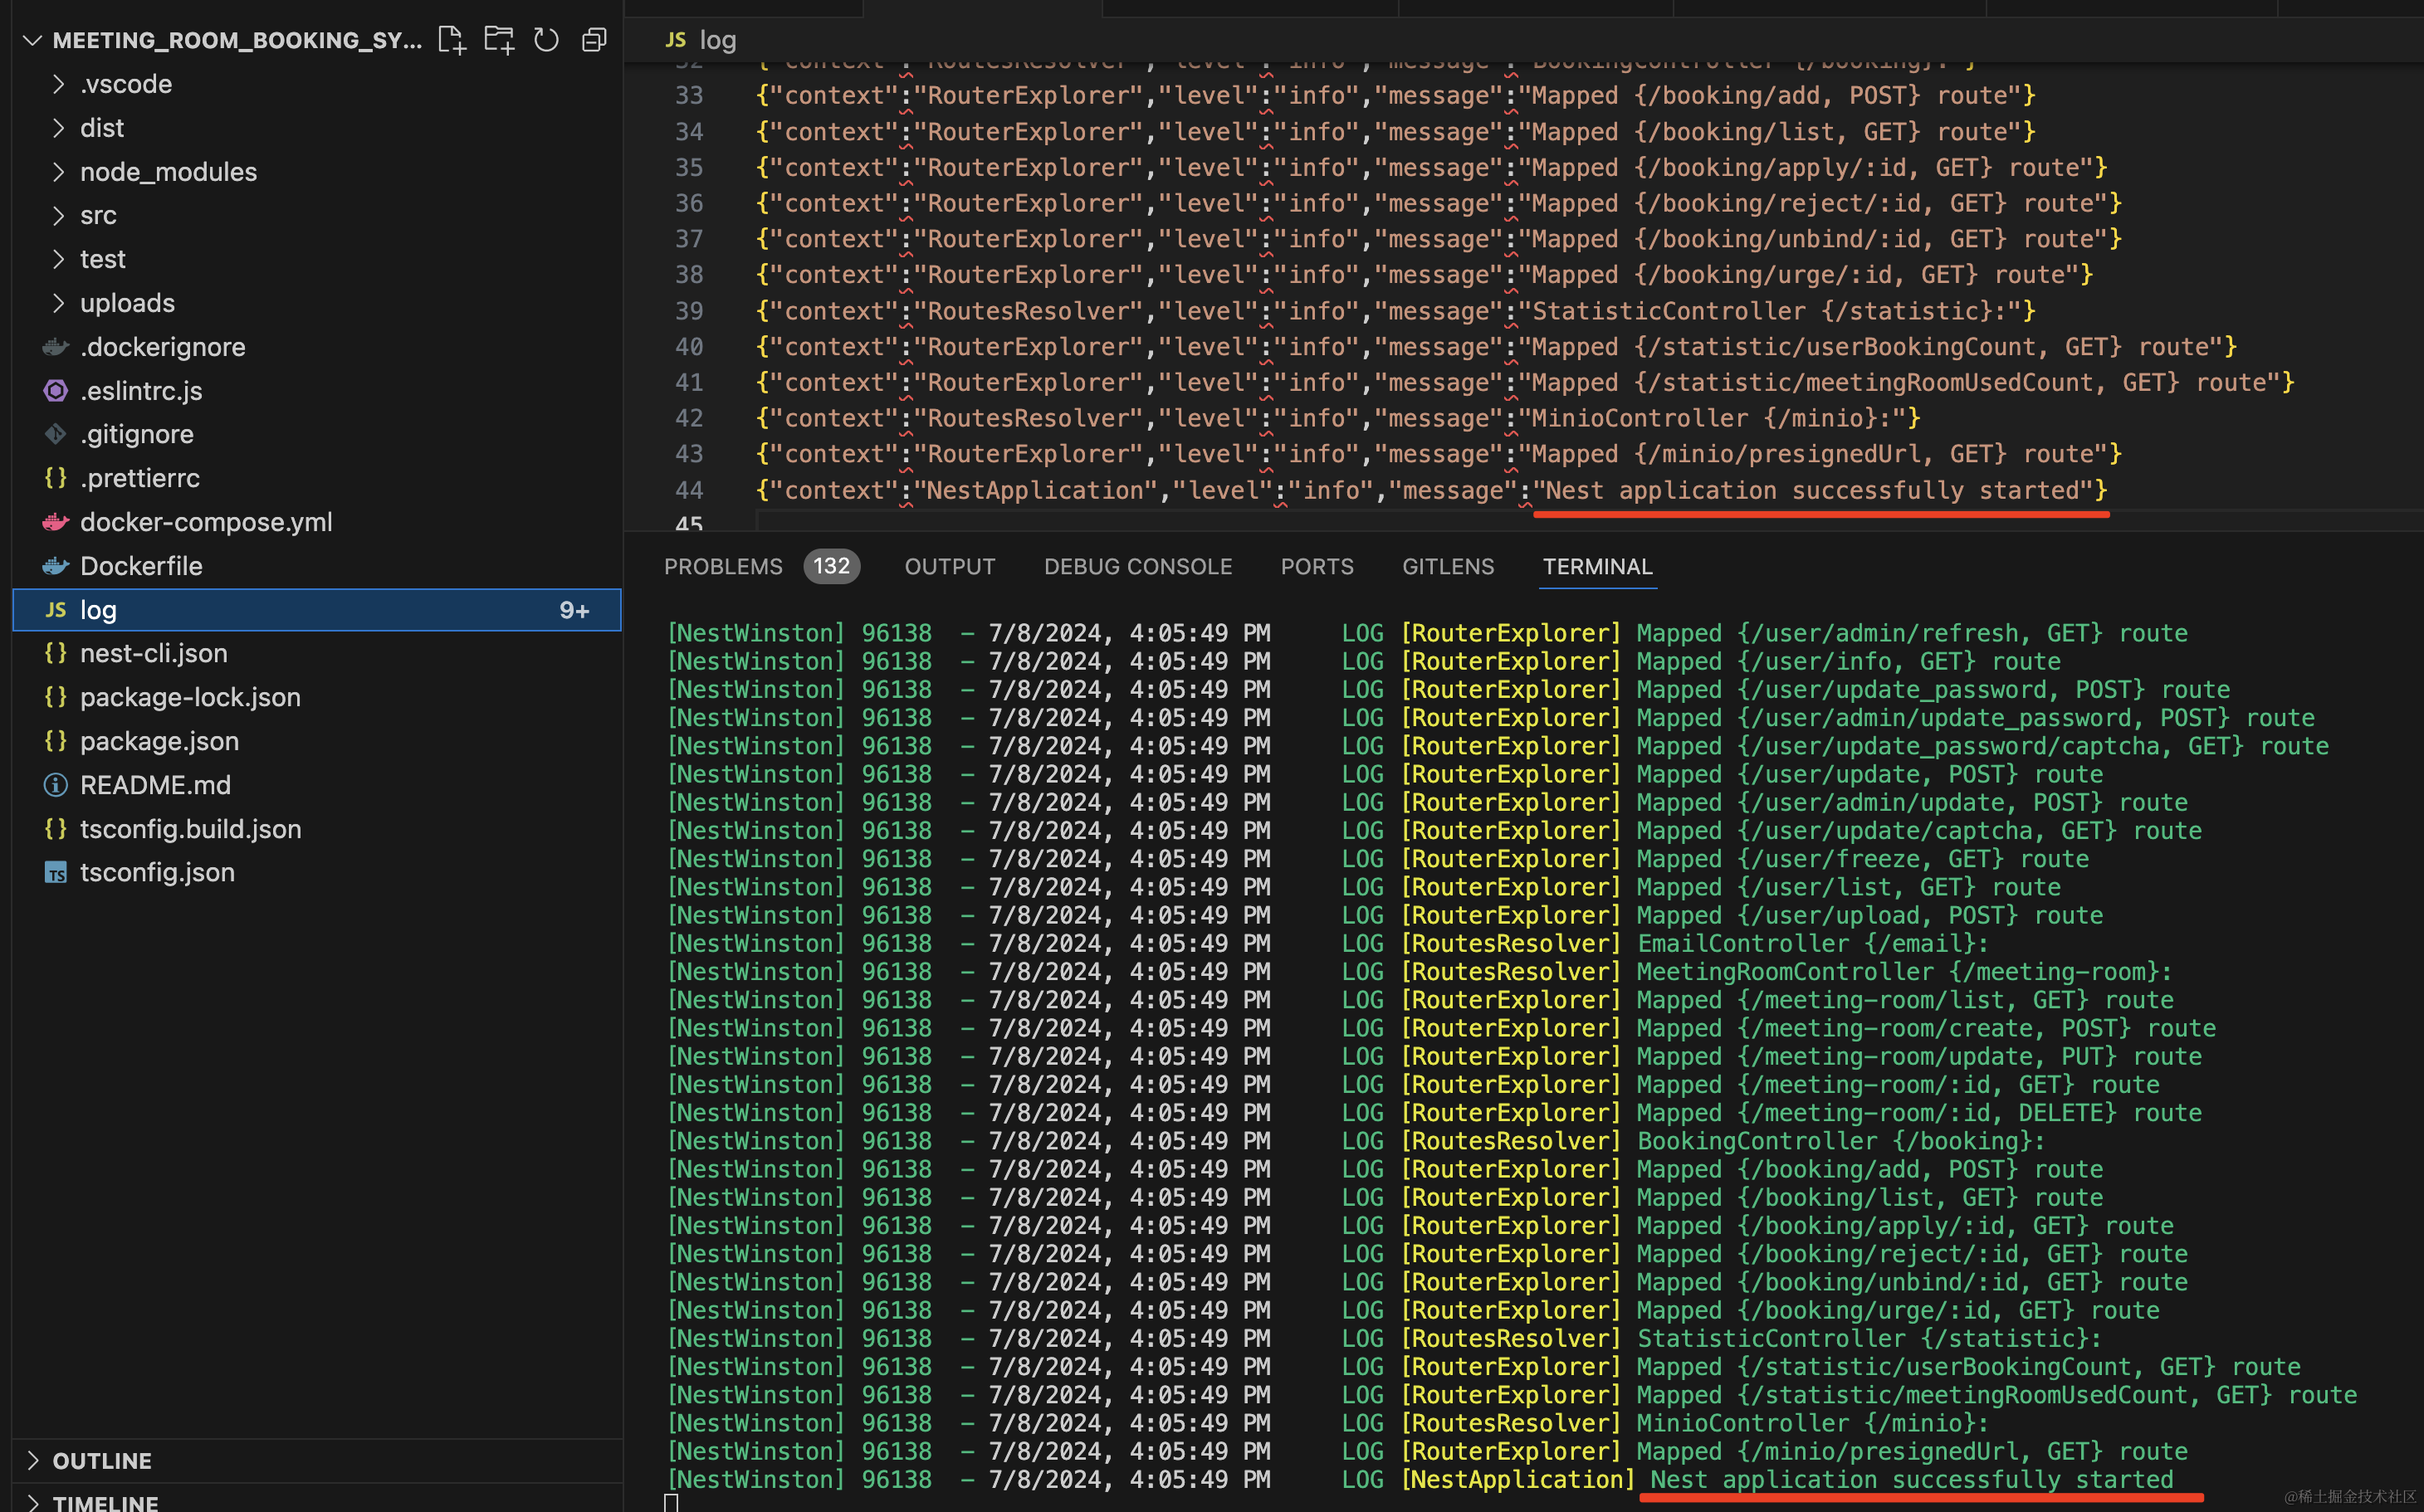Open the .eslintrc.js file
Screen dimensions: 2424x1512
coord(141,391)
